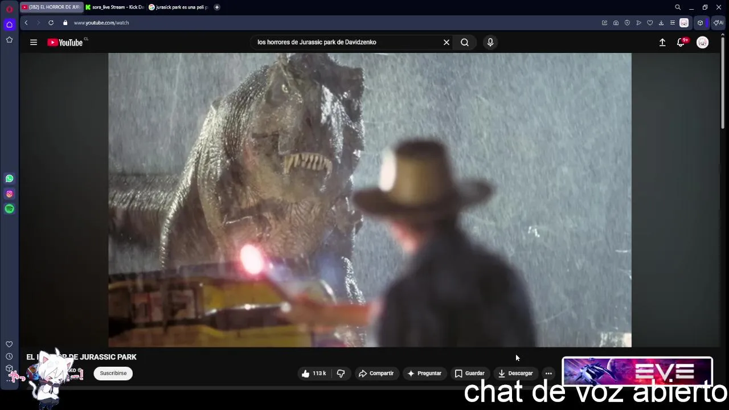Viewport: 729px width, 410px height.
Task: Click the Compartir share button
Action: click(x=376, y=374)
